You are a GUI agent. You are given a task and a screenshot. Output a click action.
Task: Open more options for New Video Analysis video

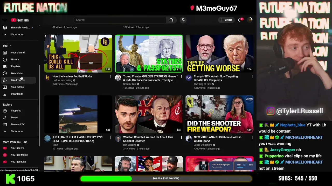[x=252, y=137]
